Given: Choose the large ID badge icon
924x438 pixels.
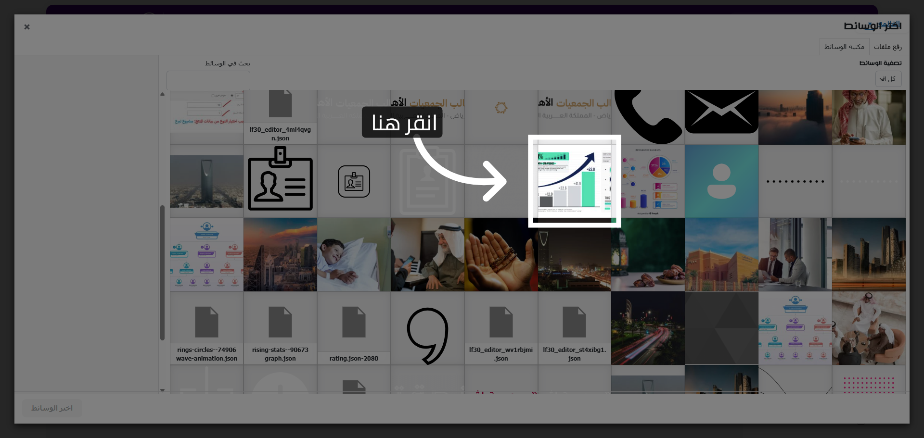Looking at the screenshot, I should pos(280,181).
